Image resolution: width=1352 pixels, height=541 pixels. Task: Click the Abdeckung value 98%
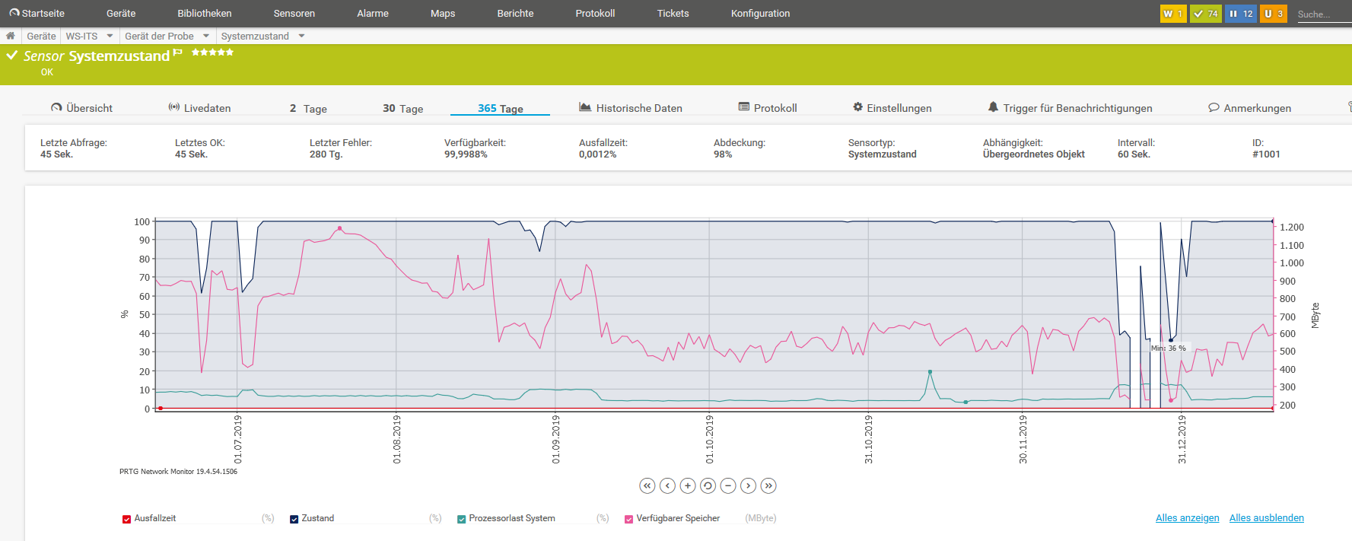point(723,154)
